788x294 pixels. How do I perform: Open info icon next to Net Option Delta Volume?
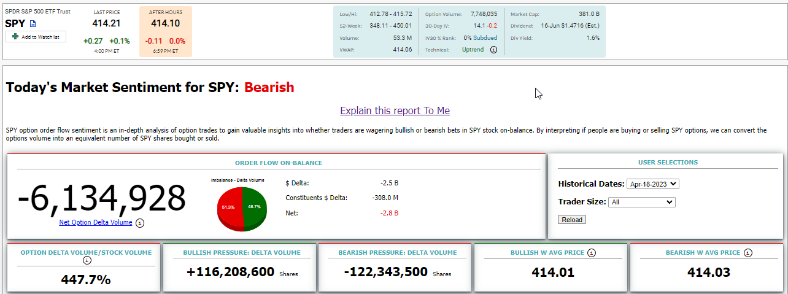140,223
